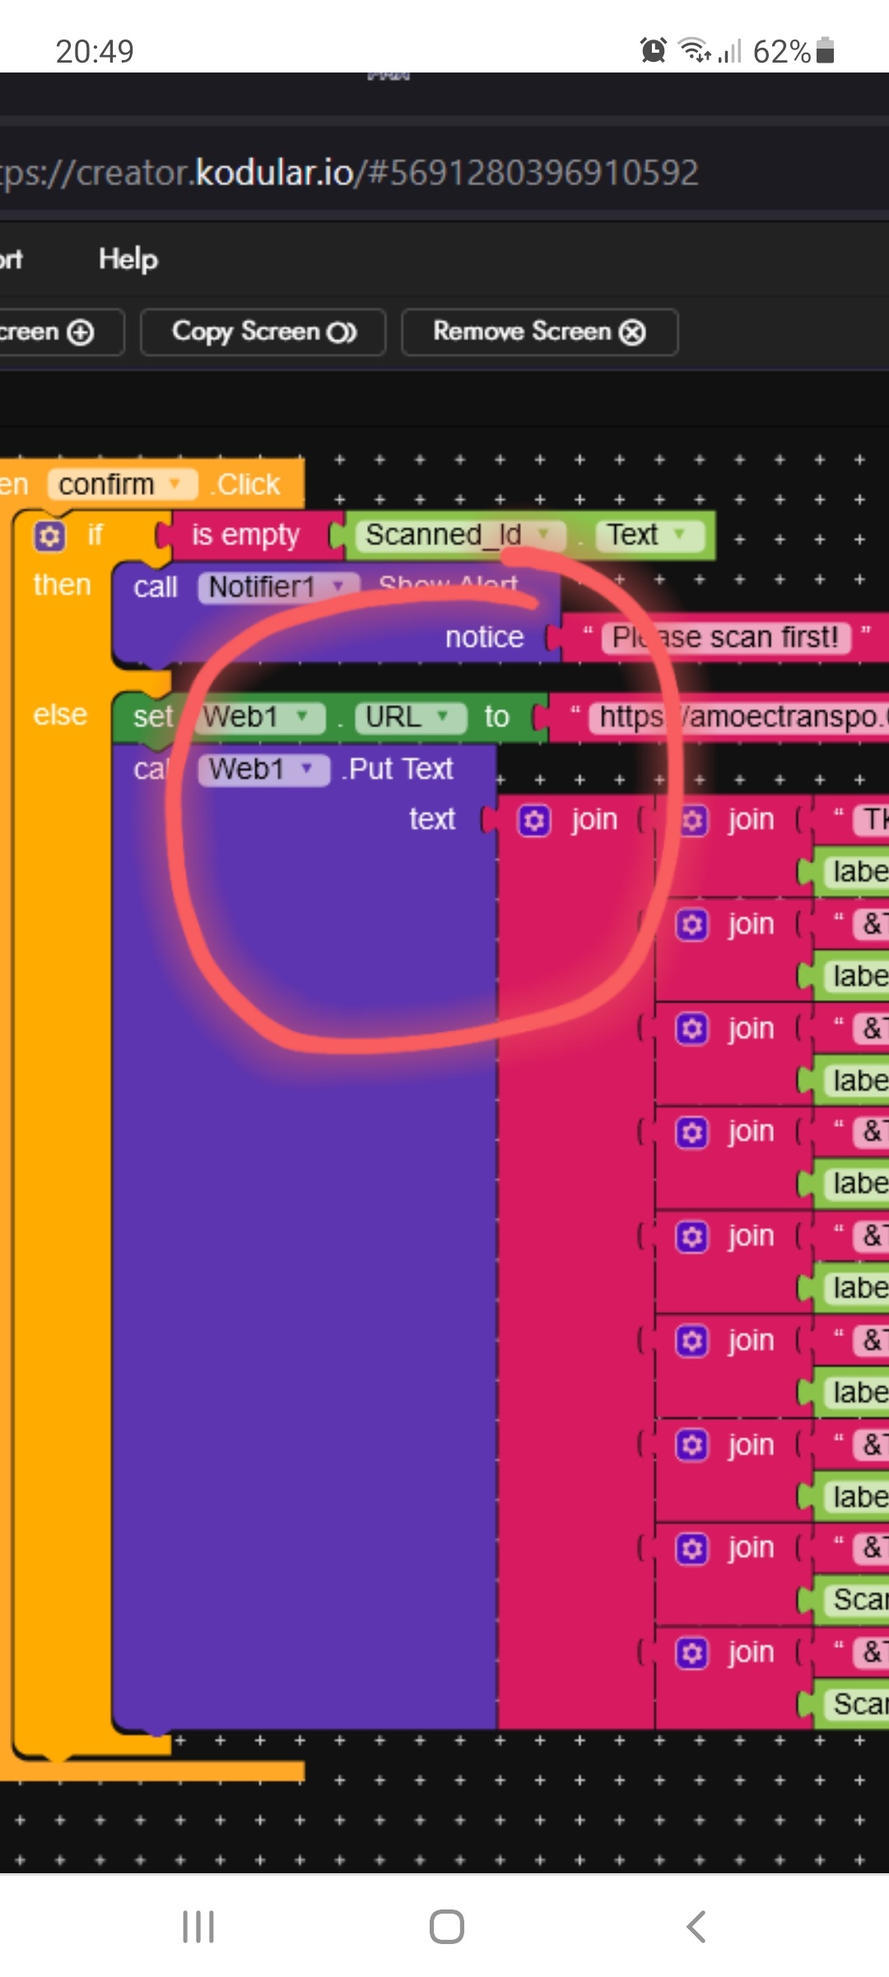Click the then label of the if block
Image resolution: width=889 pixels, height=1977 pixels.
[62, 585]
